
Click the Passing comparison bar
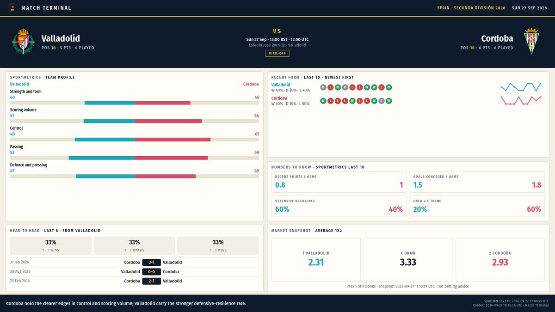(x=135, y=158)
